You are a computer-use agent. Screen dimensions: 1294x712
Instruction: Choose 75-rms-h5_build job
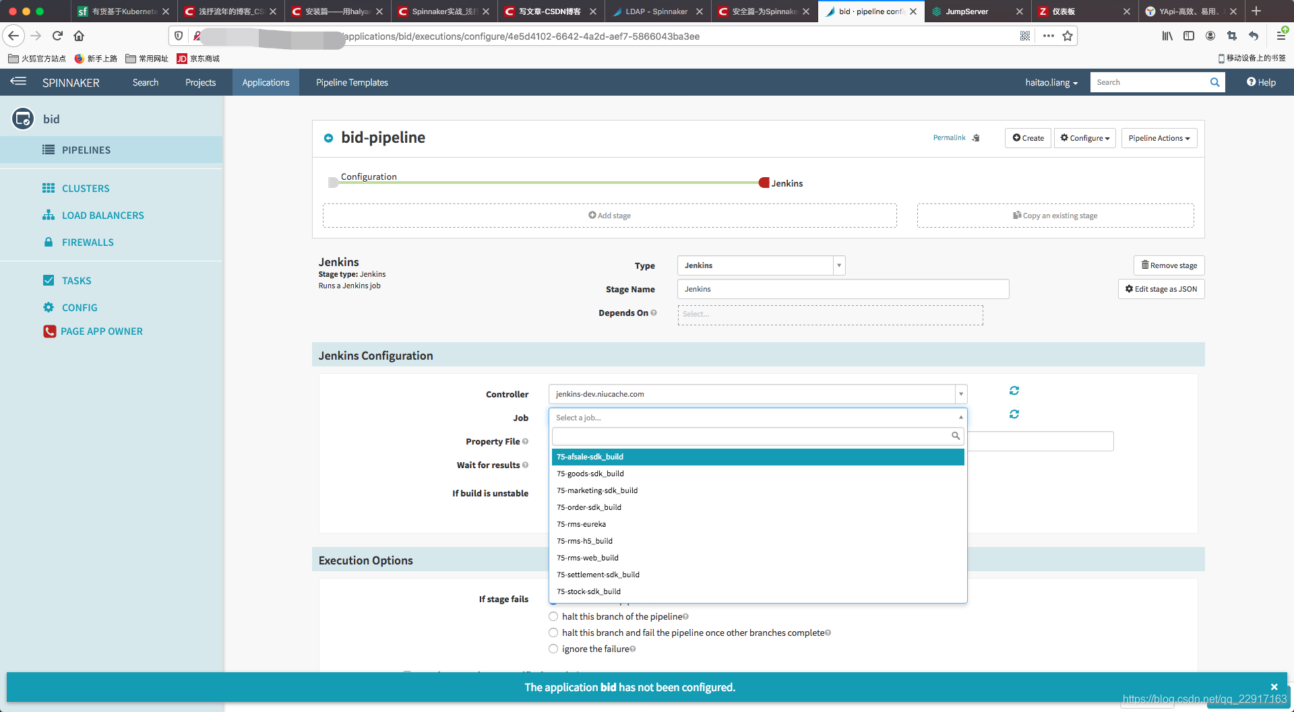tap(758, 541)
